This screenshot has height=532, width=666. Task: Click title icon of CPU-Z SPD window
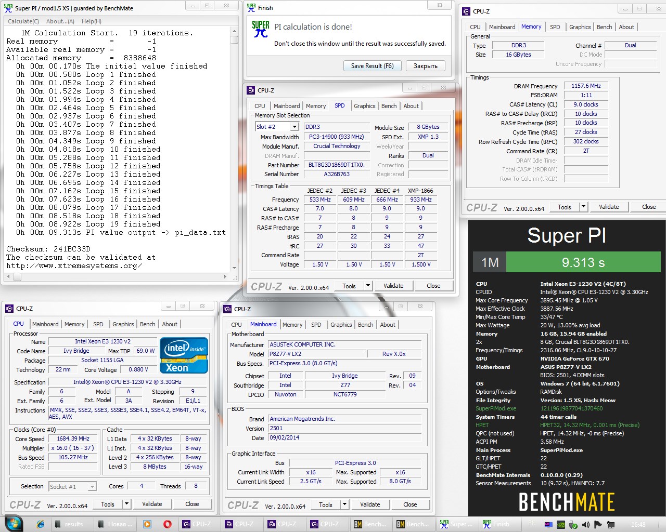251,90
